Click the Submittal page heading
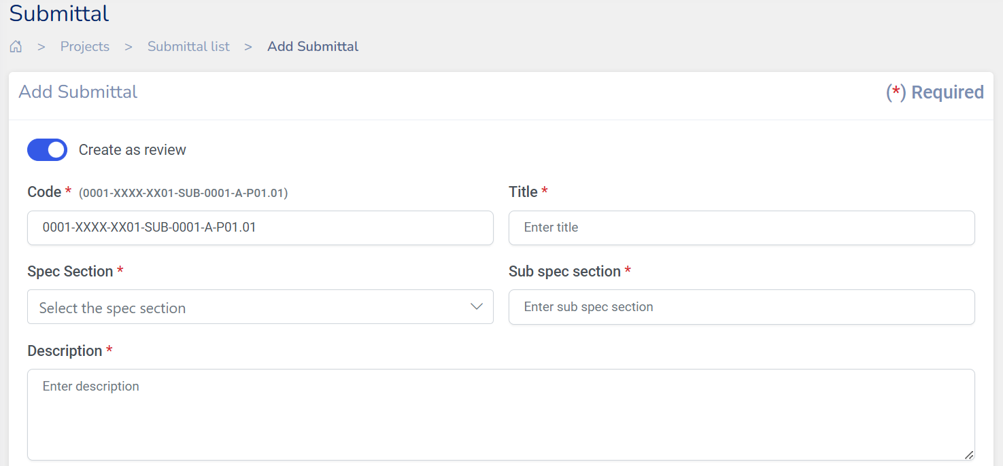The height and width of the screenshot is (466, 1003). 59,14
